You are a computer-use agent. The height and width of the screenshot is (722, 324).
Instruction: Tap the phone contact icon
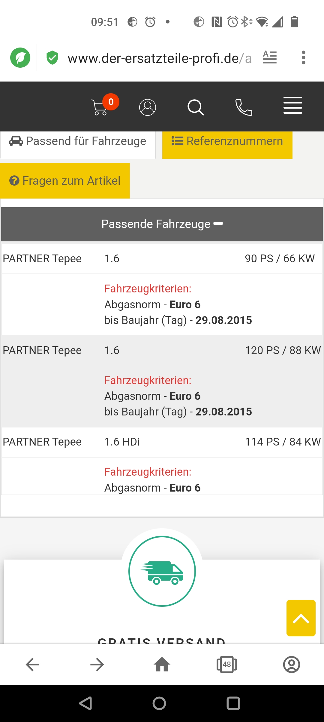pos(244,107)
